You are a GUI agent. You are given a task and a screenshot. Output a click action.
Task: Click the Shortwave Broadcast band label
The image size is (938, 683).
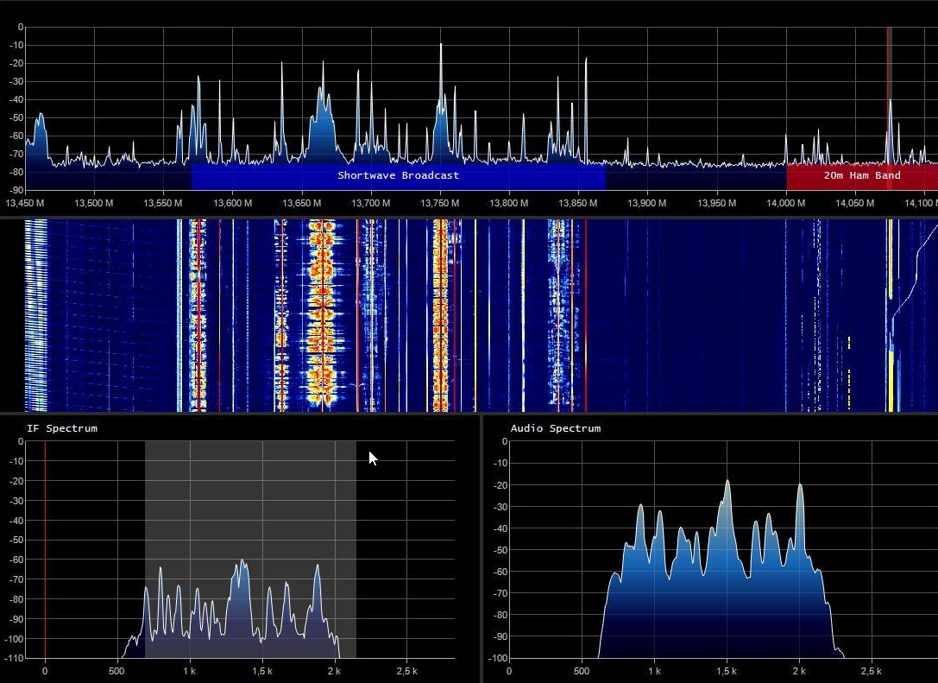pyautogui.click(x=398, y=175)
